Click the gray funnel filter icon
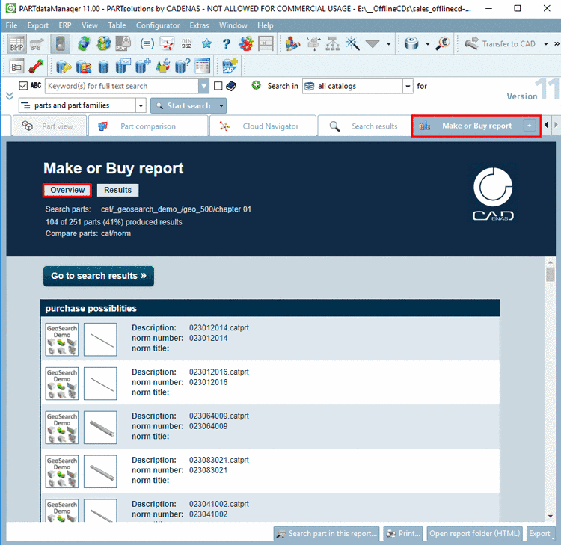The image size is (561, 545). (x=372, y=44)
